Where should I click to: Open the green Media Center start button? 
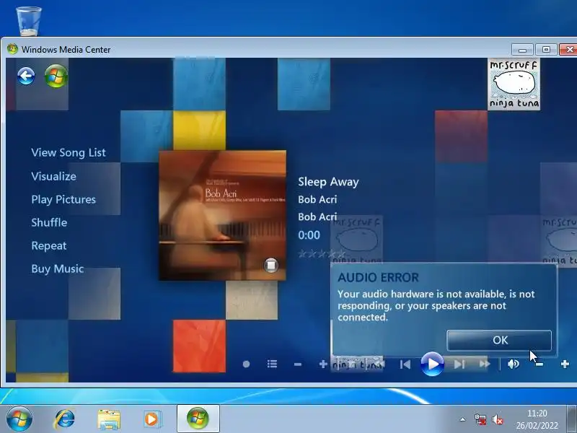56,76
